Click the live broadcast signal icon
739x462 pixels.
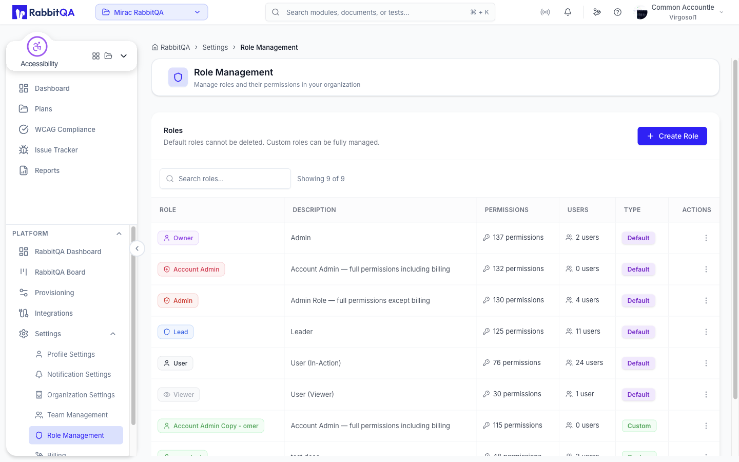(x=545, y=12)
